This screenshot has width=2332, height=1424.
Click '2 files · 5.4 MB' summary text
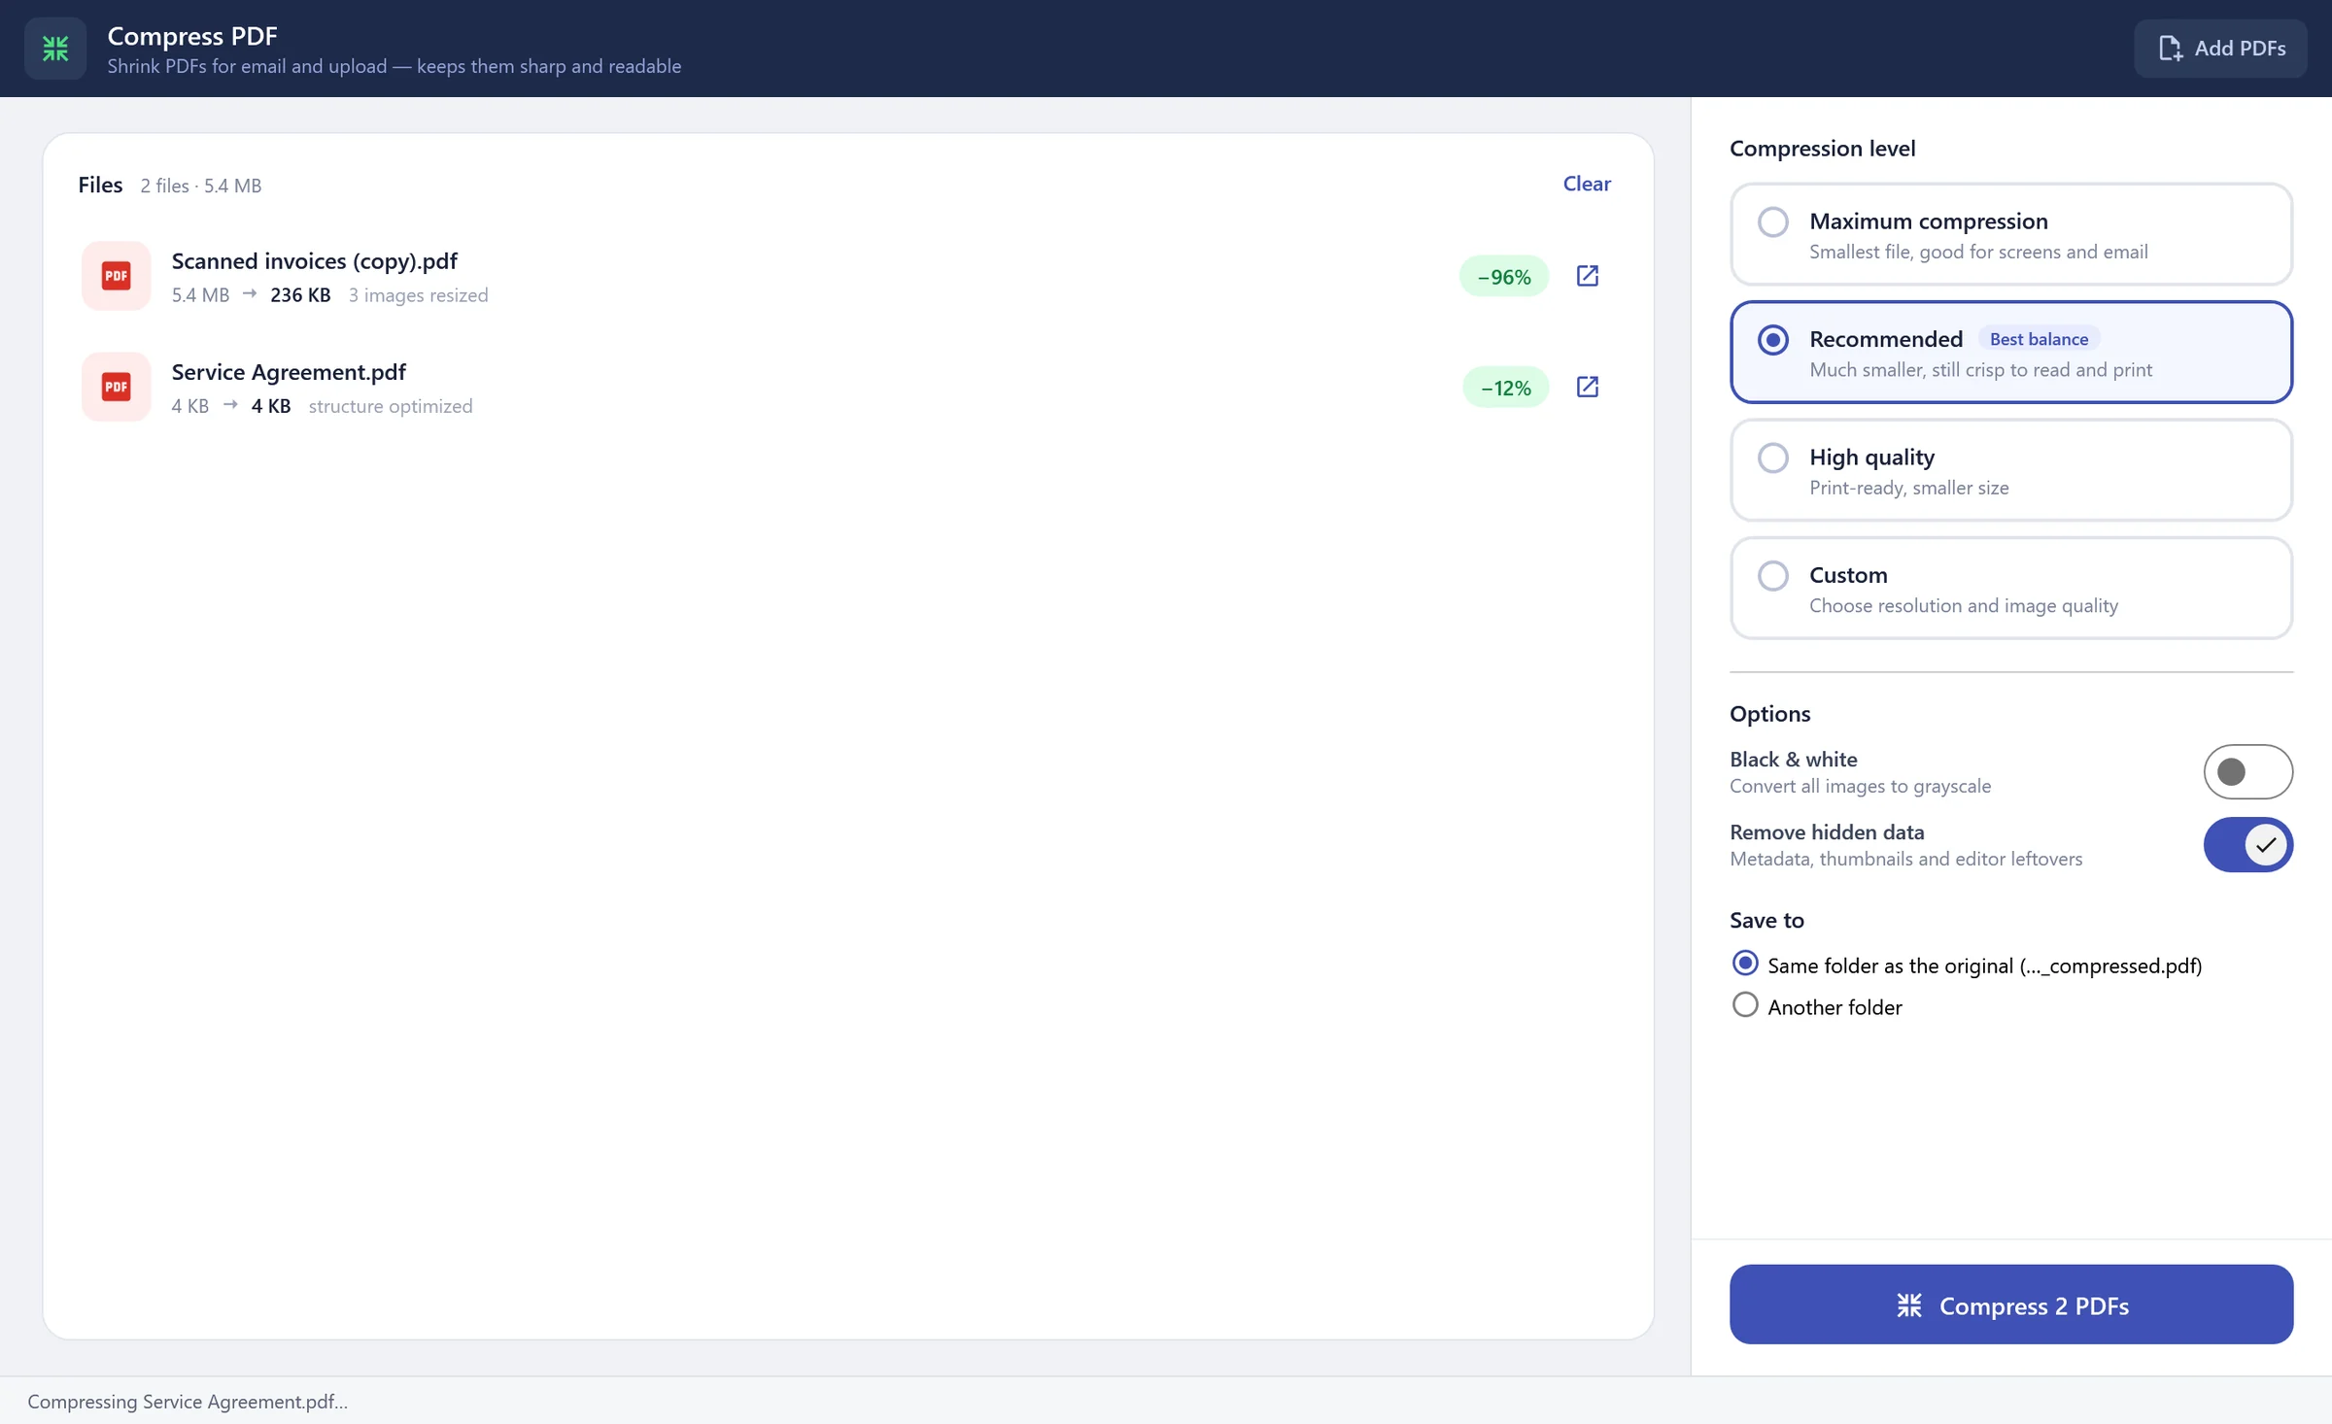(201, 186)
